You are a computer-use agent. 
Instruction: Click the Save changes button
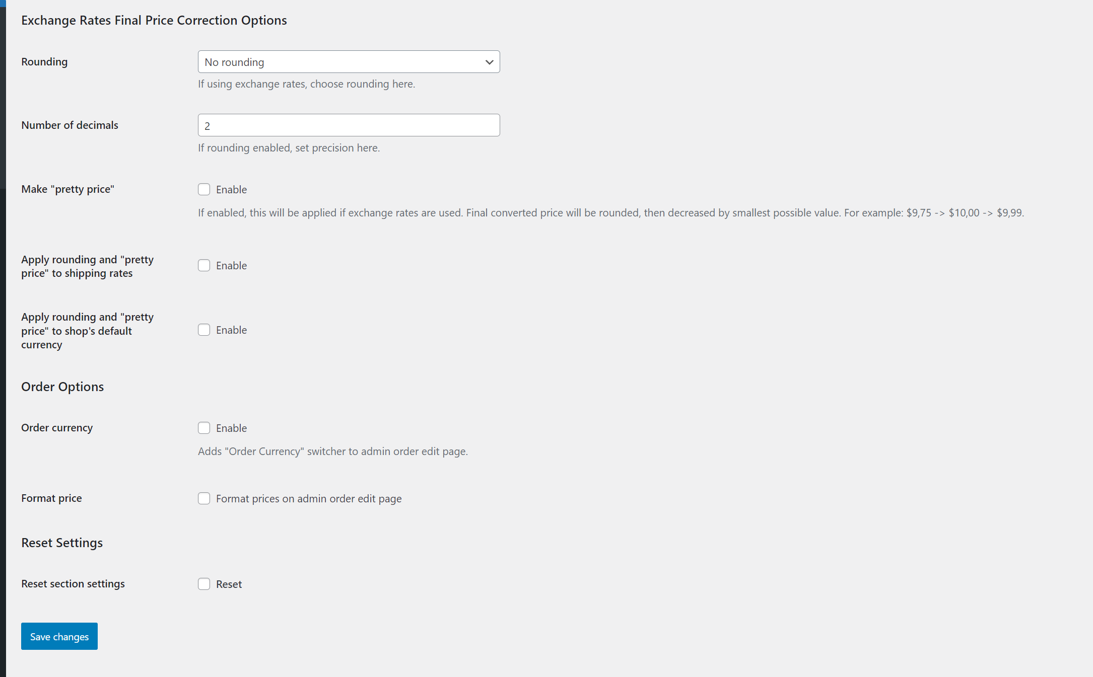[59, 636]
